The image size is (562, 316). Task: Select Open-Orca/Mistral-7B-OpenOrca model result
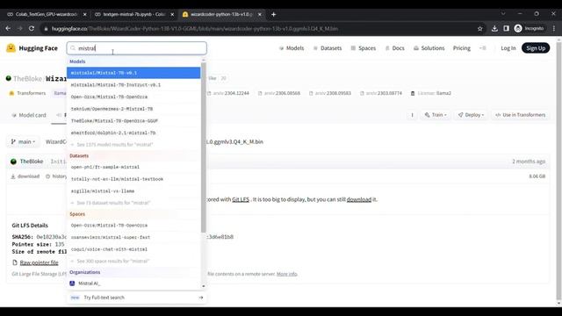coord(133,97)
